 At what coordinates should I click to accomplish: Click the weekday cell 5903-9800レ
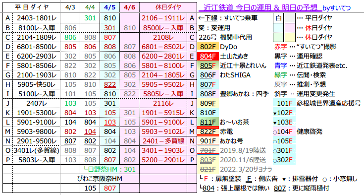point(37,131)
